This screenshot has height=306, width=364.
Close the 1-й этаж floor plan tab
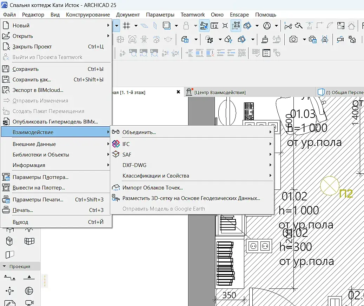coord(178,92)
